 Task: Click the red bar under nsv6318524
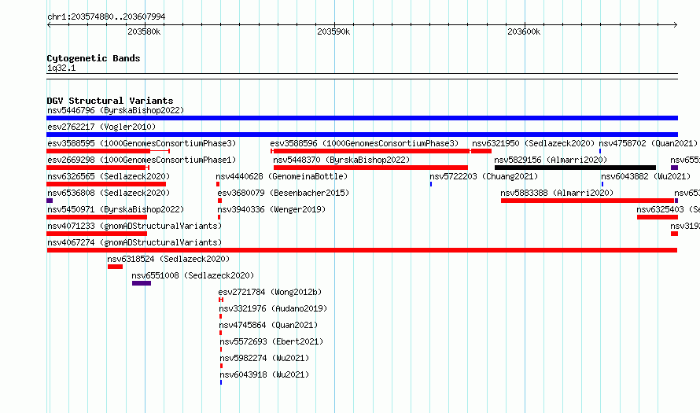click(x=115, y=267)
